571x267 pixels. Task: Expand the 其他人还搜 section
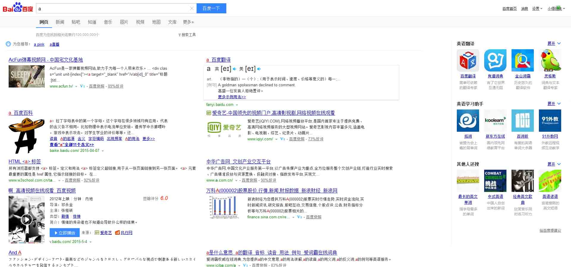(552, 164)
